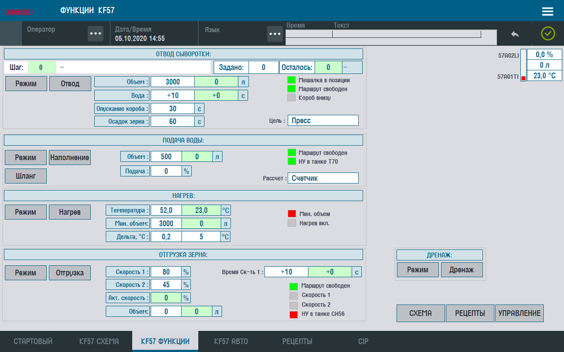
Task: Open the СТАРТОВЫЙ tab
Action: [x=33, y=341]
